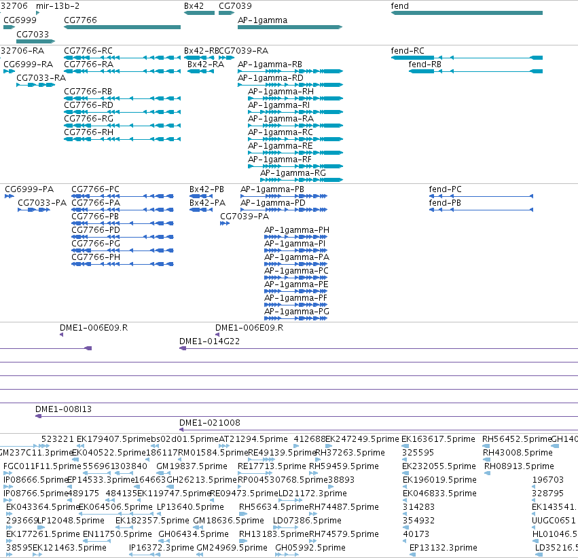Image resolution: width=578 pixels, height=558 pixels.
Task: Click protein CG7766-PD
Action: pyautogui.click(x=96, y=230)
